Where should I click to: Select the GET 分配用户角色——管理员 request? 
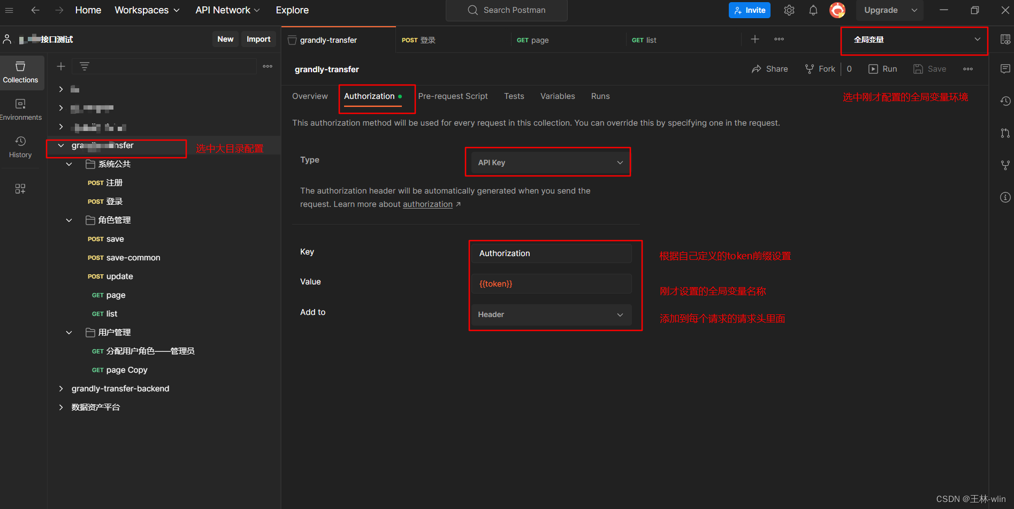[x=143, y=351]
